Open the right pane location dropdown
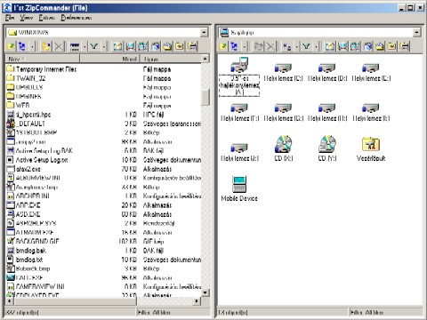Screen dimensions: 427x320 tap(416, 32)
